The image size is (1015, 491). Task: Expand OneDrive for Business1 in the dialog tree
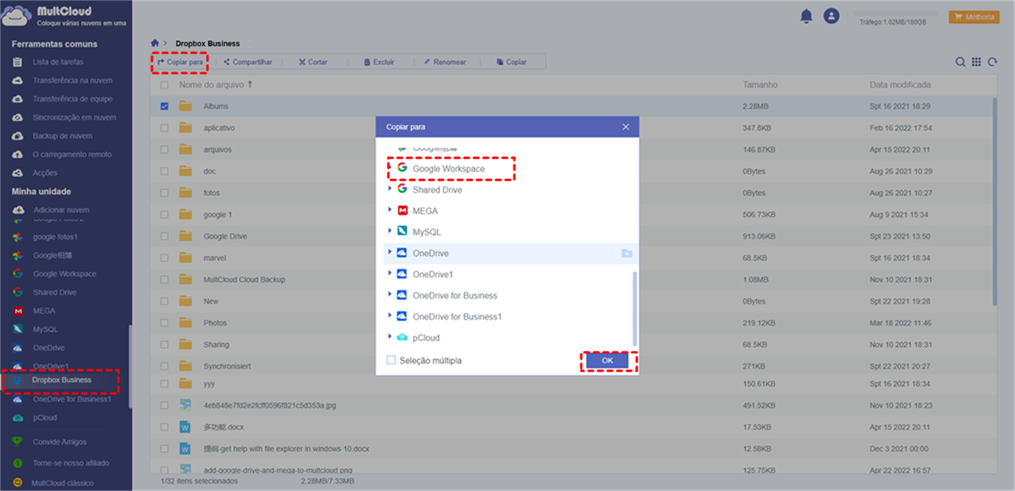pos(389,316)
